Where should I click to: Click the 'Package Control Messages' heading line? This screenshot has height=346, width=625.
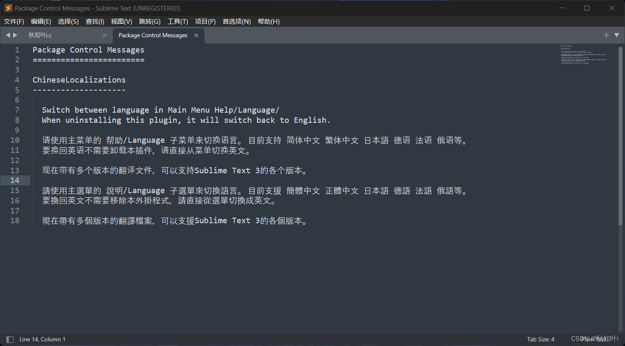pos(88,50)
